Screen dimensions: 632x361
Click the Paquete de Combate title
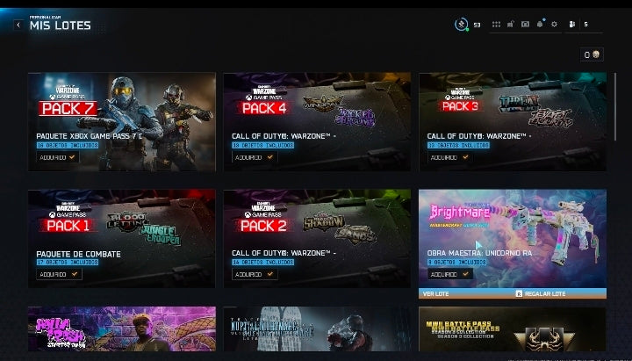(x=79, y=254)
